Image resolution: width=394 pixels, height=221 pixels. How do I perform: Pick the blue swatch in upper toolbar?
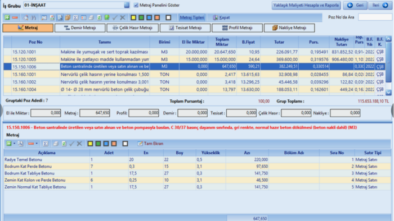pos(149,17)
